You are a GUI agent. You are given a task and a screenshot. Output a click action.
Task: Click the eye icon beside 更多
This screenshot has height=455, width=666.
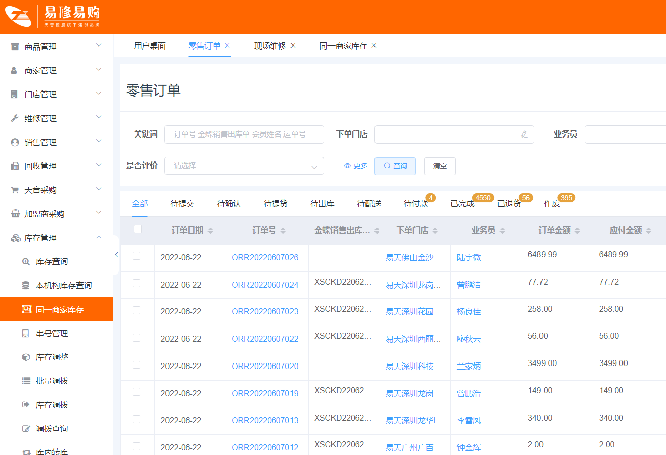[347, 166]
